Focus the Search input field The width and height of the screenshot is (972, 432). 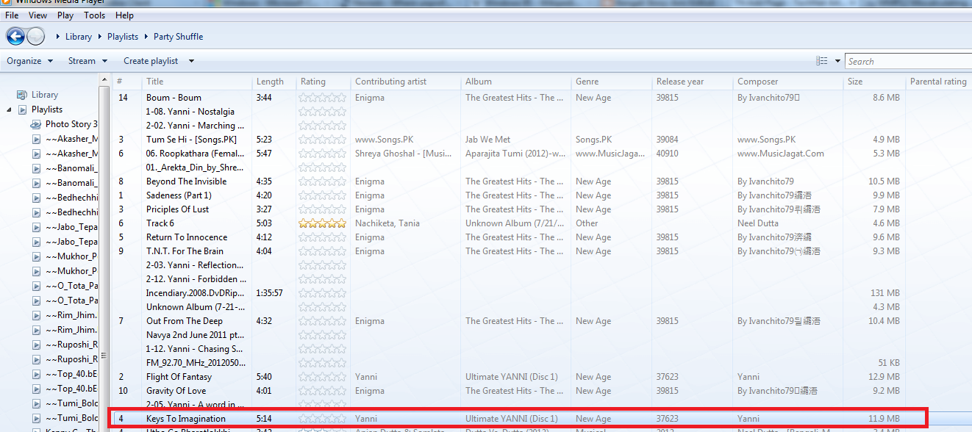pos(907,61)
